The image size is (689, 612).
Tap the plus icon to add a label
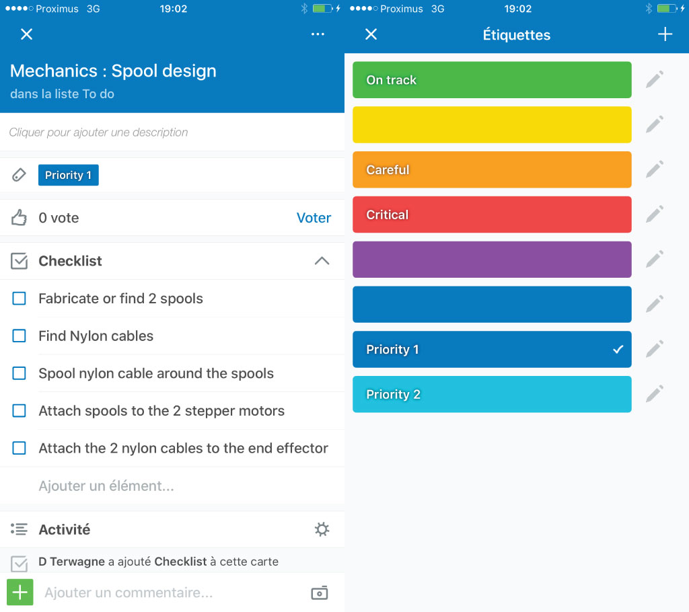(665, 34)
